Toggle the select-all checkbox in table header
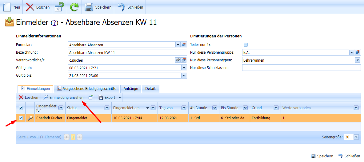364x162 pixels. (x=21, y=108)
